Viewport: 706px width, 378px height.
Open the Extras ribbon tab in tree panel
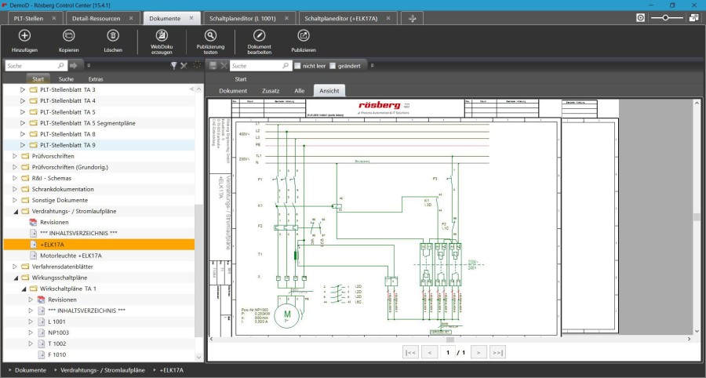tap(96, 79)
